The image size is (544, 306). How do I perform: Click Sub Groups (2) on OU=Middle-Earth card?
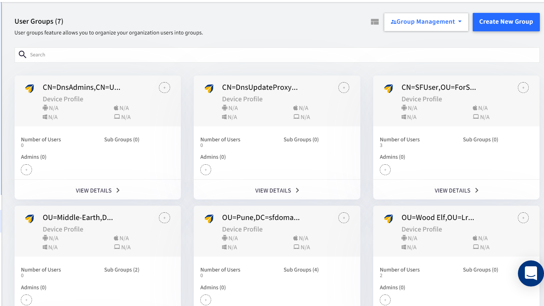[122, 270]
